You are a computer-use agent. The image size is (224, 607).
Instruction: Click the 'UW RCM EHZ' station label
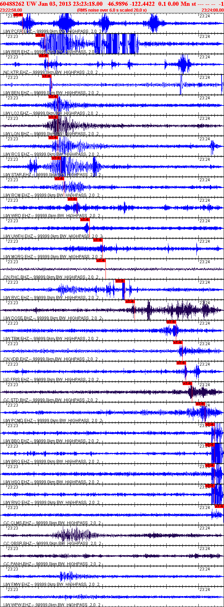(17, 195)
